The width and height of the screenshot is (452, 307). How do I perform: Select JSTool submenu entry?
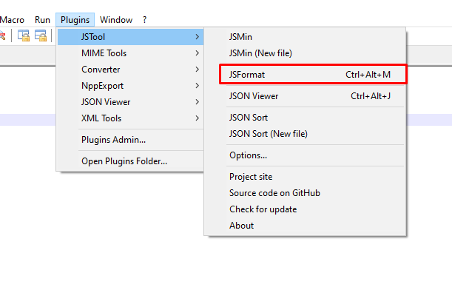coord(131,37)
